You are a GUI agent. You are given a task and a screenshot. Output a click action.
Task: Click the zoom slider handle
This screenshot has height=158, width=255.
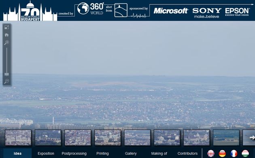[x=6, y=74]
